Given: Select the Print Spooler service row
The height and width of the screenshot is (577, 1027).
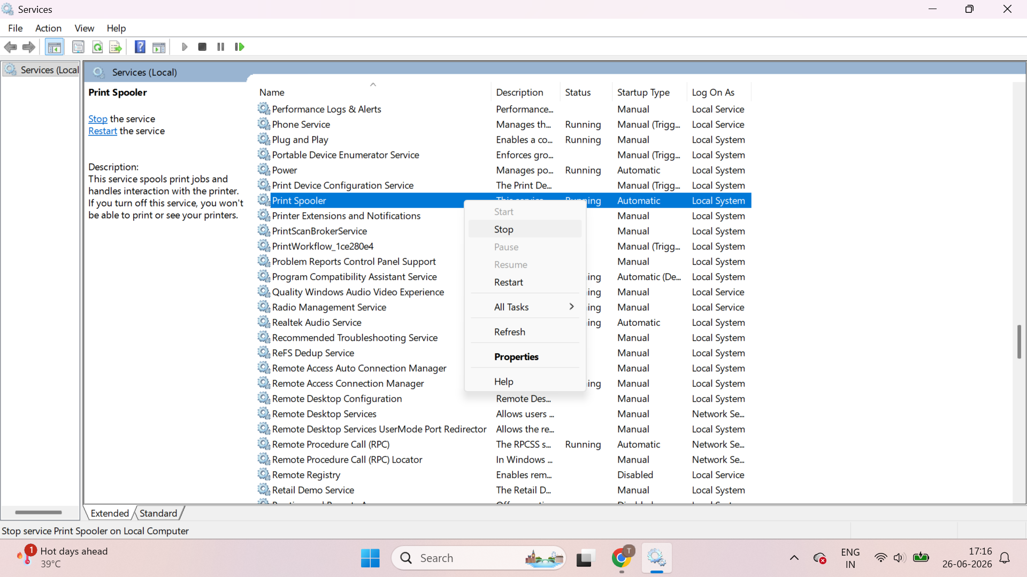Looking at the screenshot, I should (x=504, y=200).
